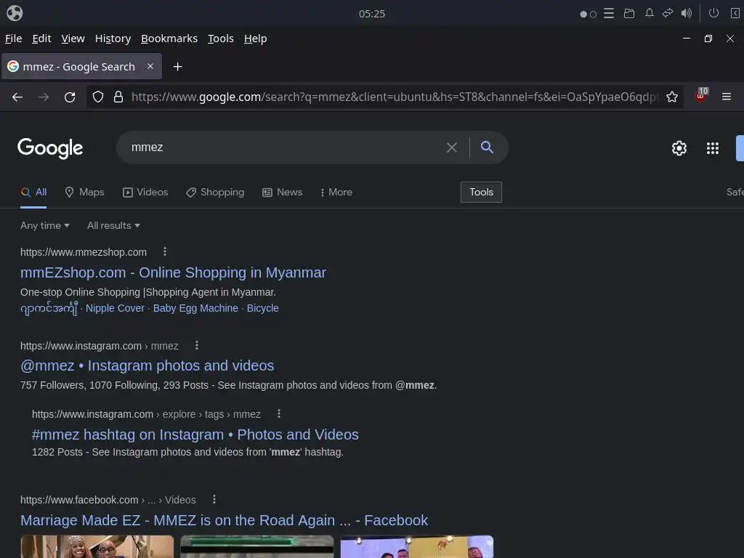Screen dimensions: 744x558
Task: Open the system volume icon
Action: (686, 13)
